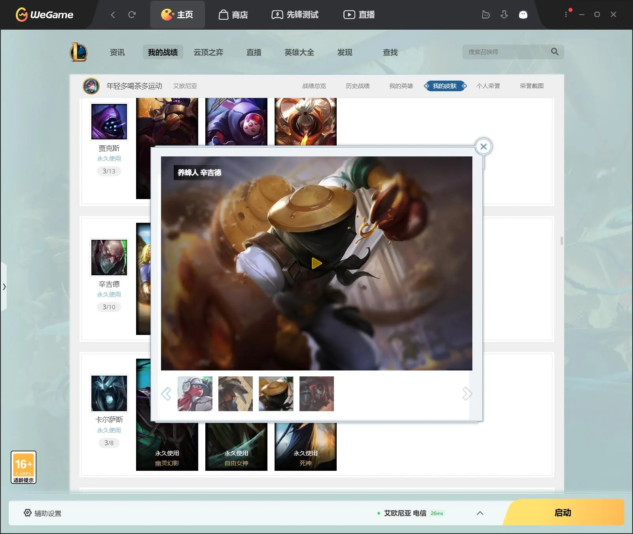Select the 我的皮肤 tab
The height and width of the screenshot is (534, 633).
point(445,86)
